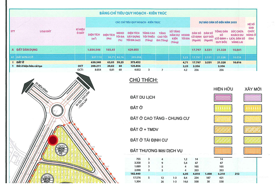Select the Đất ở hiện hữu legend swatch
Screen dimensions: 280x187
[223, 108]
